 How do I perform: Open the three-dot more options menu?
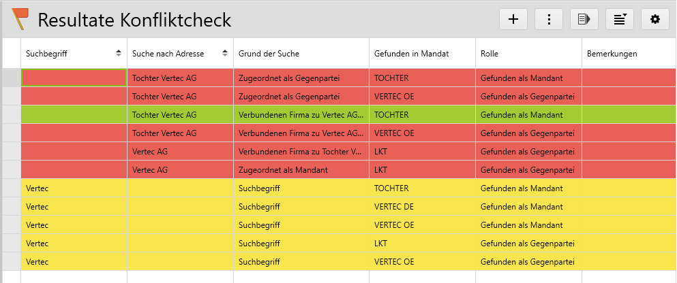549,19
